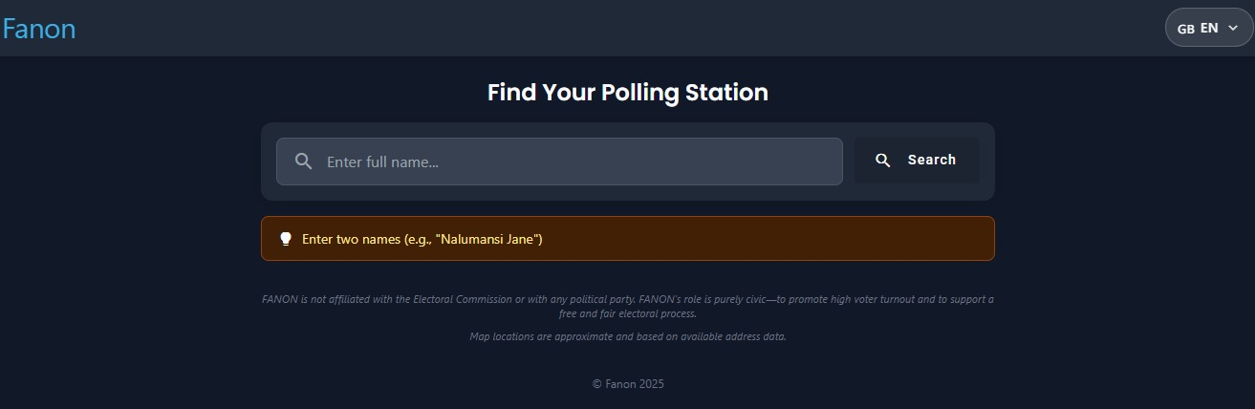Viewport: 1255px width, 409px height.
Task: Select the EN language code text
Action: pos(1209,28)
